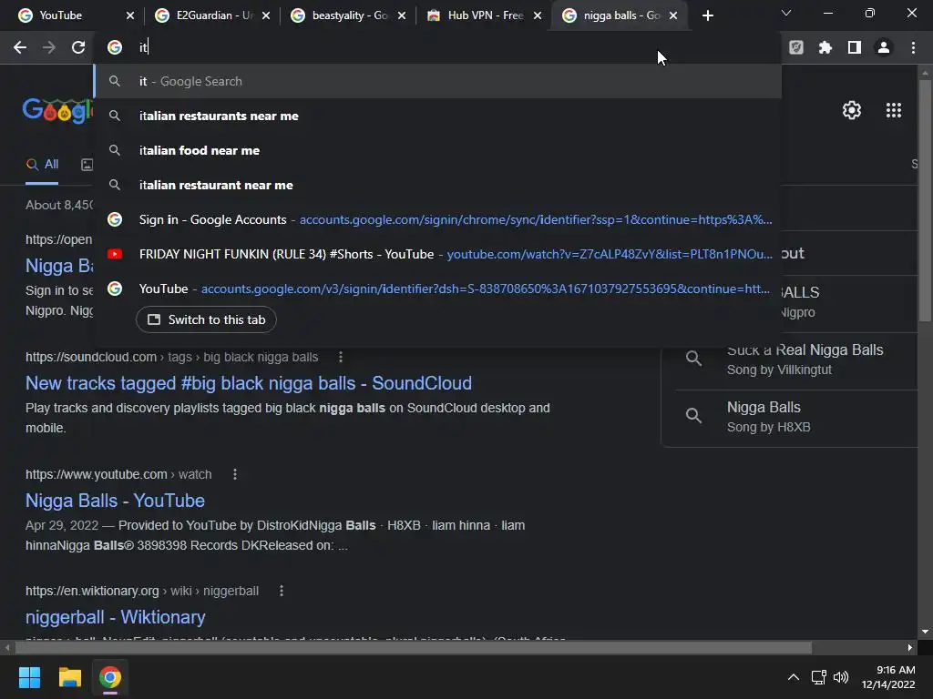Open the Windows Start menu
Screen dimensions: 933x699
[x=29, y=677]
